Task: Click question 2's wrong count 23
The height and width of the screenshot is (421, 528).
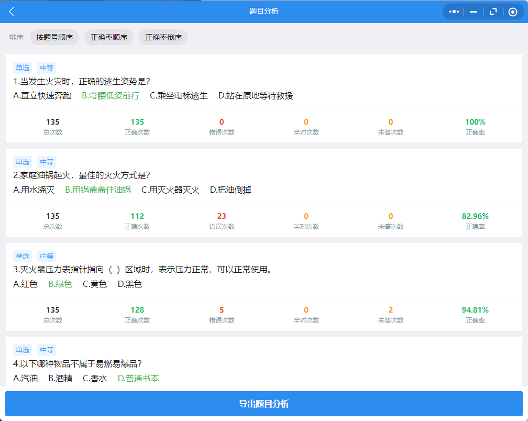Action: click(222, 216)
